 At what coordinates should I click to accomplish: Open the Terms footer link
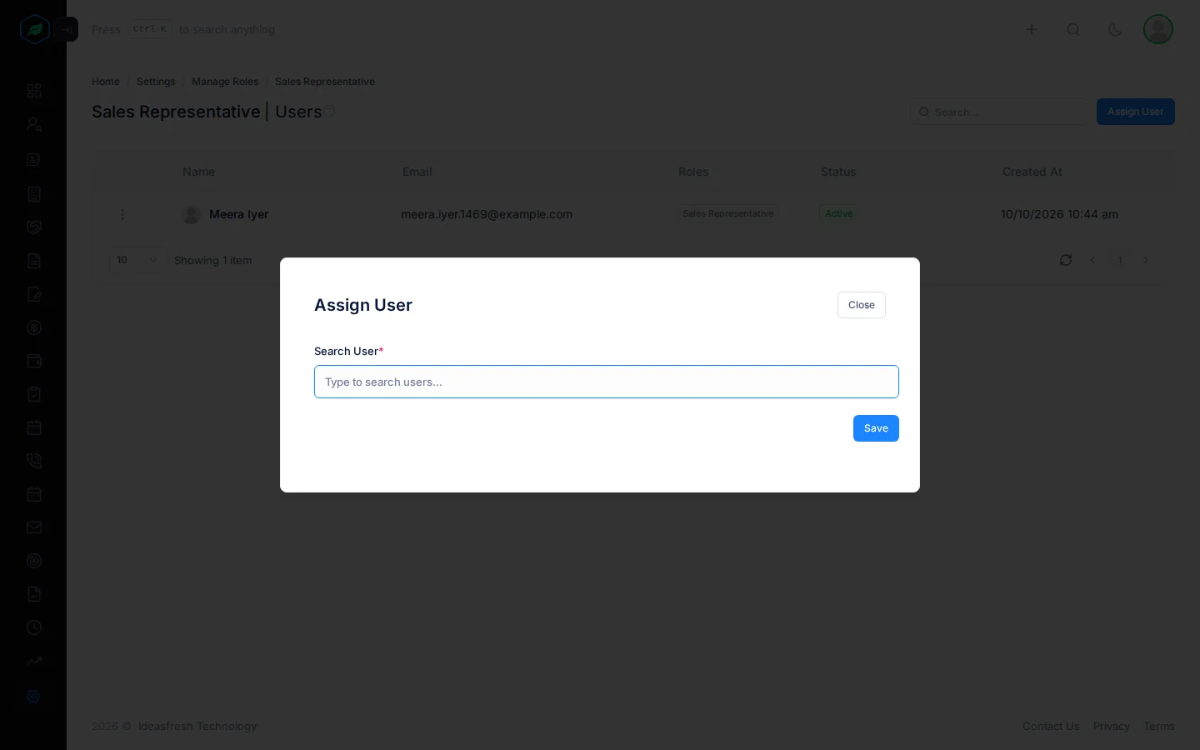pos(1159,727)
